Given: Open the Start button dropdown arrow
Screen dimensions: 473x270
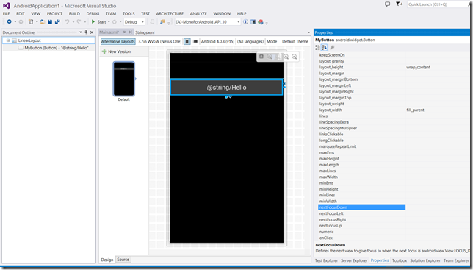Looking at the screenshot, I should (x=109, y=22).
